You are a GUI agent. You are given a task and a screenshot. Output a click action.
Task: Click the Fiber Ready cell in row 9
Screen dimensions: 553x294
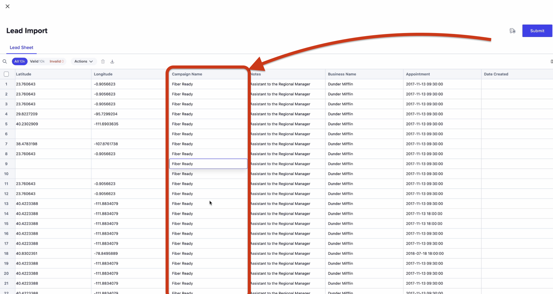(x=208, y=164)
